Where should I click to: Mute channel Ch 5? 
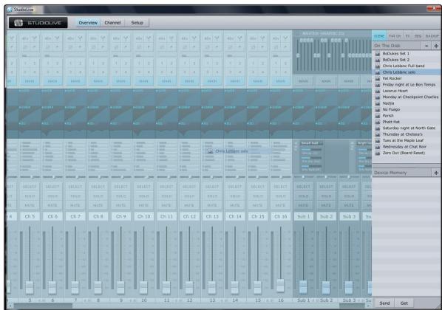tap(30, 205)
